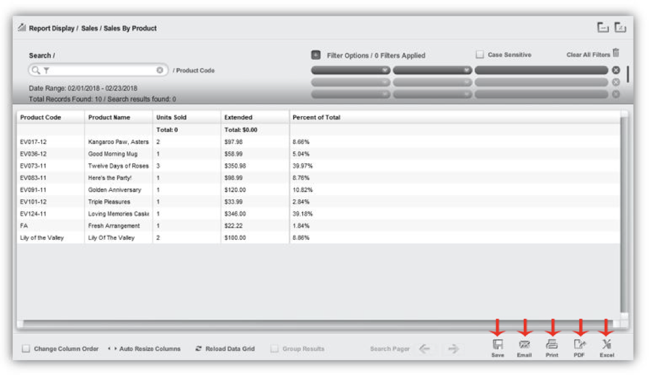Sort by Percent of Total column header
The height and width of the screenshot is (377, 651).
pos(316,117)
